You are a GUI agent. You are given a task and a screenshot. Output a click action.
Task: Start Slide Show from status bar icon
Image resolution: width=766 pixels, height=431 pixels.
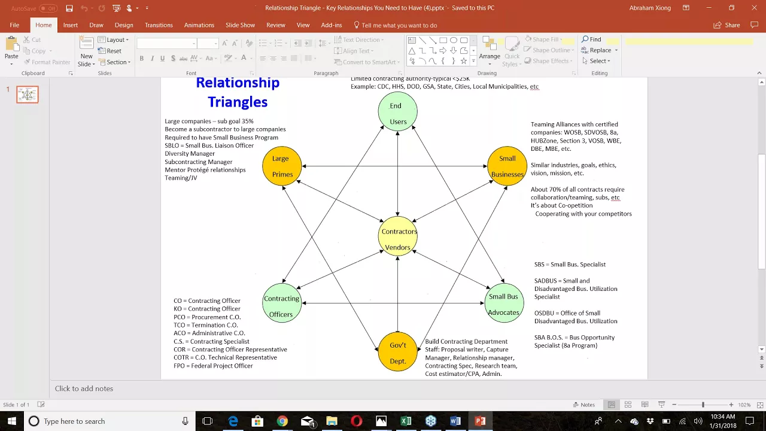point(662,405)
